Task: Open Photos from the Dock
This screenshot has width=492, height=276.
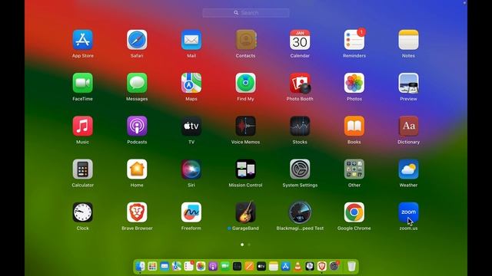Action: pos(201,266)
